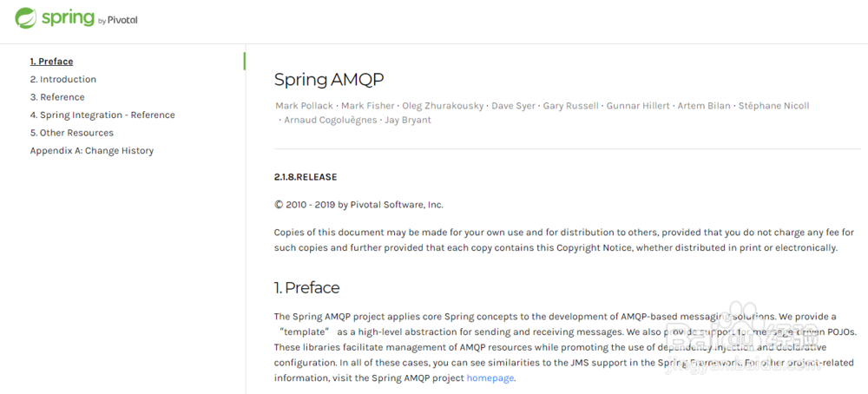Go to 2. Introduction in sidebar

tap(63, 79)
